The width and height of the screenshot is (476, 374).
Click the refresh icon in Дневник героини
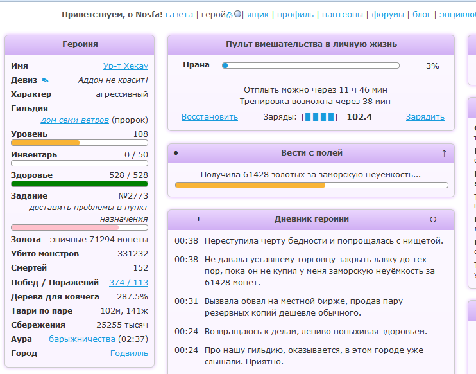pos(432,219)
